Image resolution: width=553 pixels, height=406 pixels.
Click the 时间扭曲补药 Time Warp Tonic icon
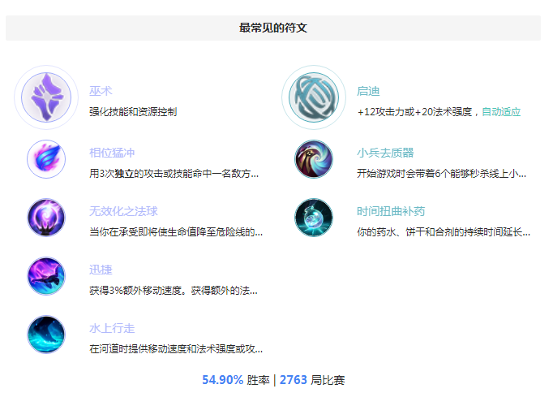[x=314, y=218]
